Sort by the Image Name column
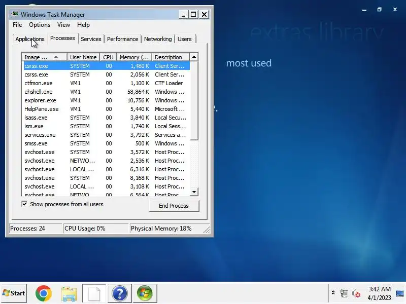Screen dimensions: 406x304 click(45, 57)
